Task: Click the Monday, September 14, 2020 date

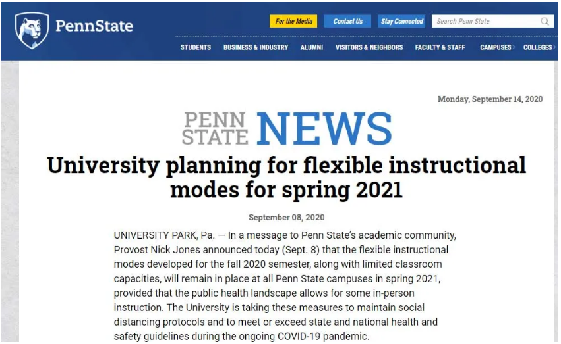Action: 490,99
